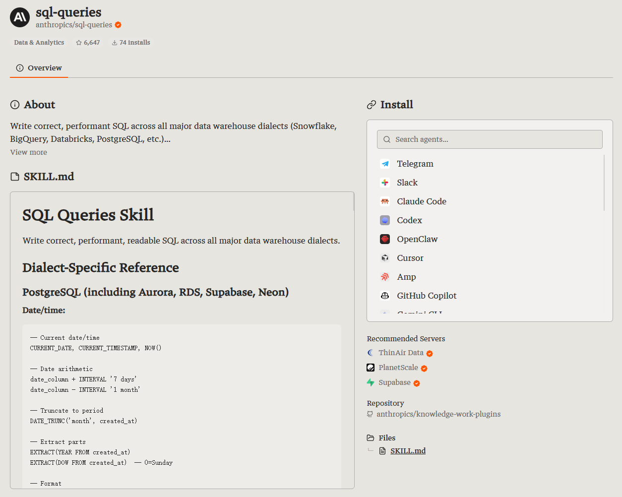
Task: Open the ThinAir Data recommended server
Action: (400, 353)
